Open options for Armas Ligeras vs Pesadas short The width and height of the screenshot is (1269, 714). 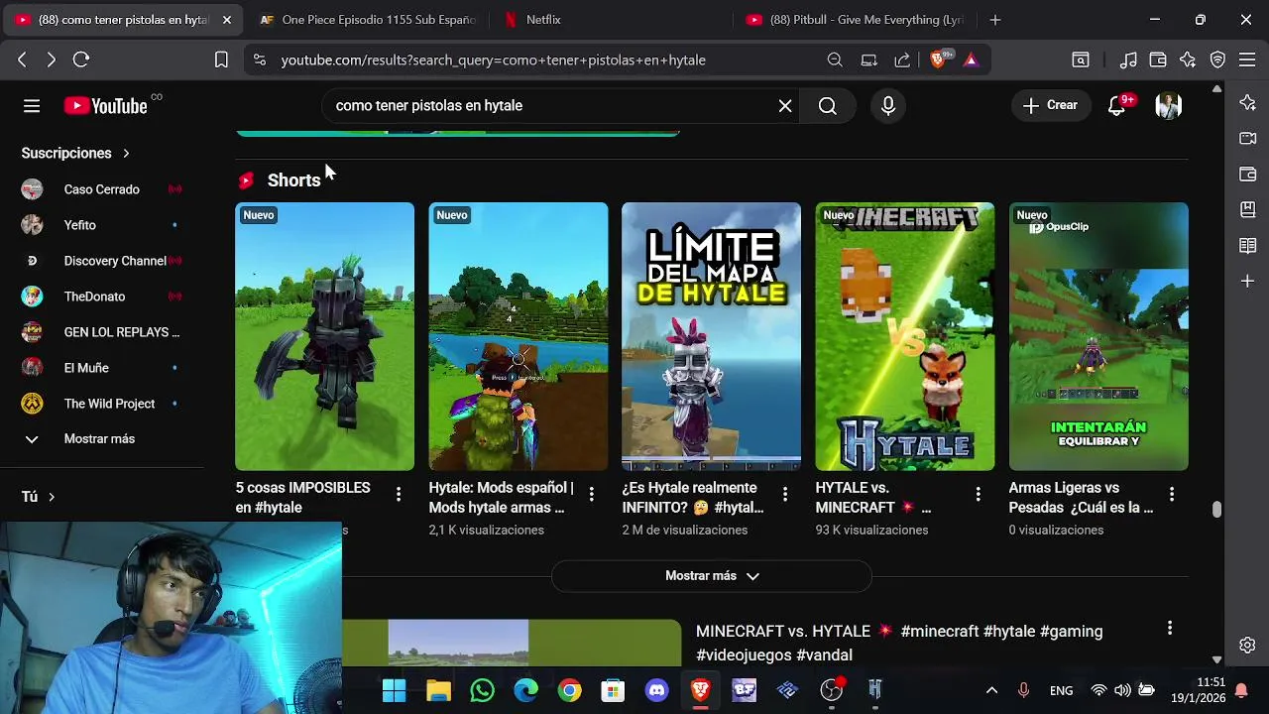(1172, 494)
